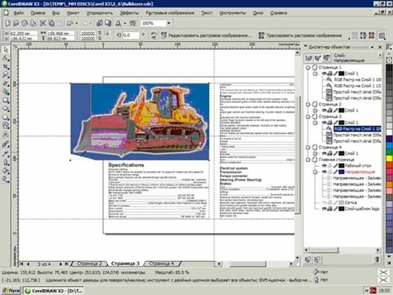Click the Copy icon

point(52,23)
